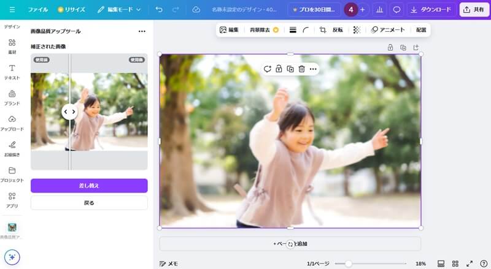
Task: Click the rotate icon on the floating image toolbar
Action: pyautogui.click(x=267, y=69)
